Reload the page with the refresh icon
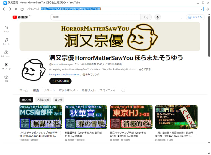 click(22, 9)
